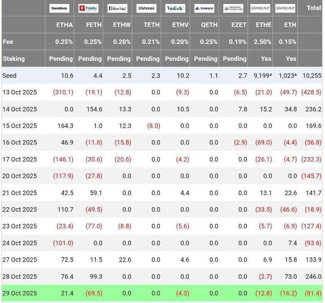Click the Total column header
Screen dimensions: 325x303
tap(314, 8)
